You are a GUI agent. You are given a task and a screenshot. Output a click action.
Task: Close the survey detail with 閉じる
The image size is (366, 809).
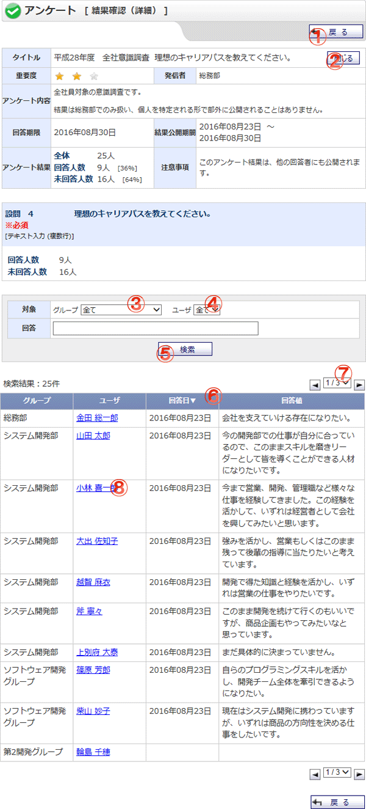click(342, 58)
